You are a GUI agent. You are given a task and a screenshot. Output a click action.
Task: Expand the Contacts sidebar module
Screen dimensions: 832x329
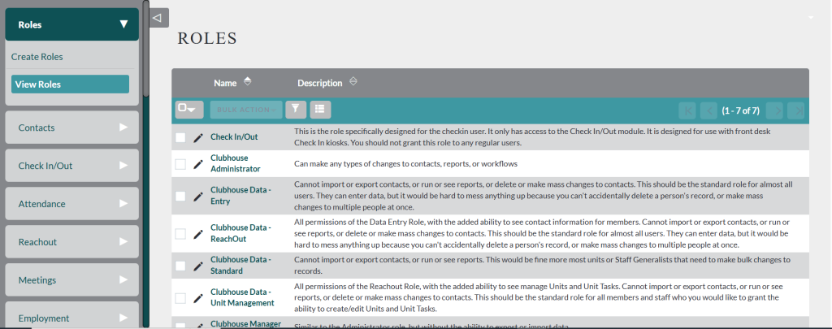pyautogui.click(x=72, y=128)
